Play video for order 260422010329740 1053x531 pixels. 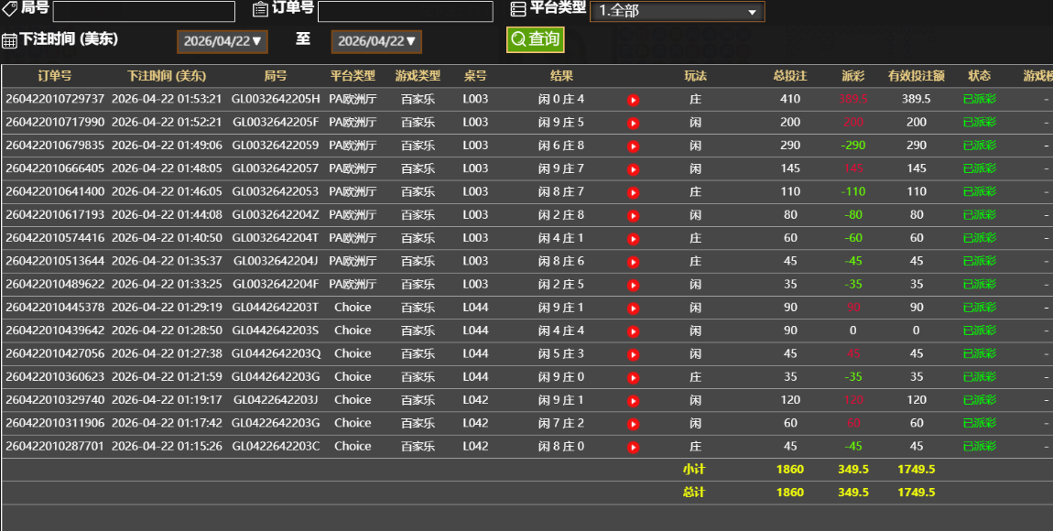pyautogui.click(x=633, y=401)
